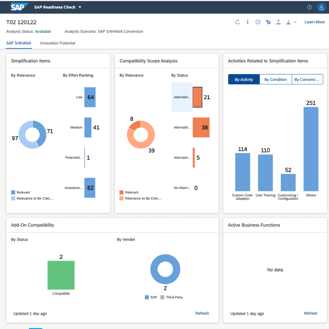Switch to the SAP S/4HANA tab
The width and height of the screenshot is (329, 329).
tap(19, 43)
